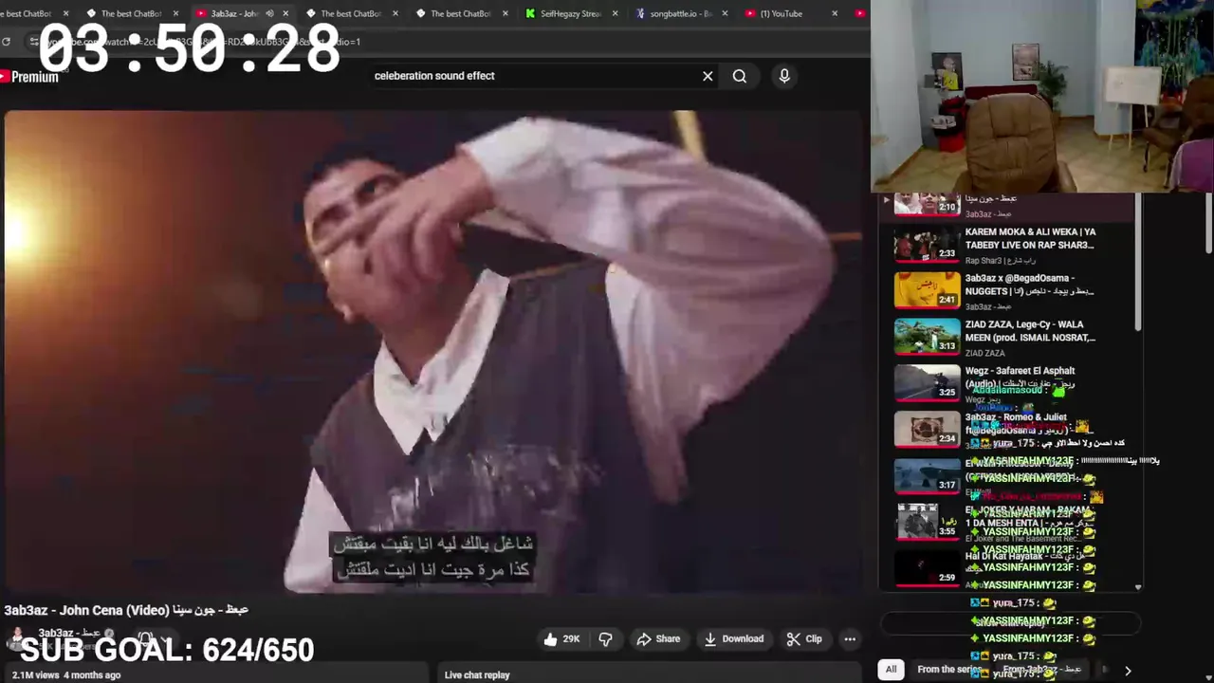Open the 2:59 duration video thumbnail
The image size is (1214, 683).
pyautogui.click(x=927, y=568)
